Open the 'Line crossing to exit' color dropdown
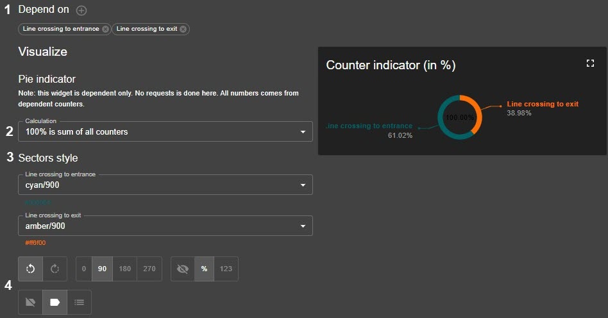 165,226
